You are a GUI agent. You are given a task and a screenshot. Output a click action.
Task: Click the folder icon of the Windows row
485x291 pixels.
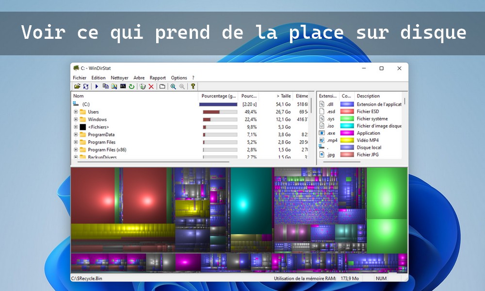point(82,119)
